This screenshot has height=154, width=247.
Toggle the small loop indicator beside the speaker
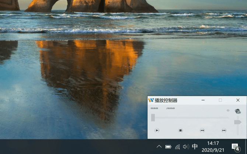click(228, 111)
